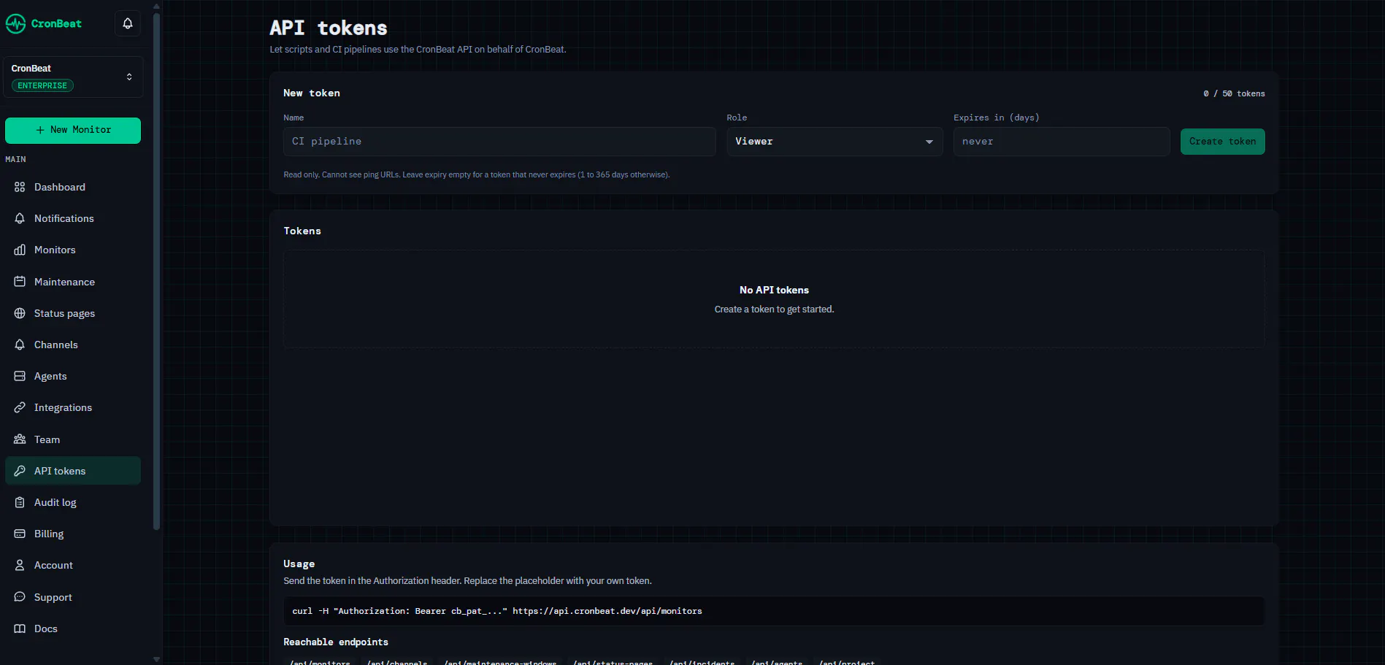Click the Dashboard grid icon

pos(20,187)
